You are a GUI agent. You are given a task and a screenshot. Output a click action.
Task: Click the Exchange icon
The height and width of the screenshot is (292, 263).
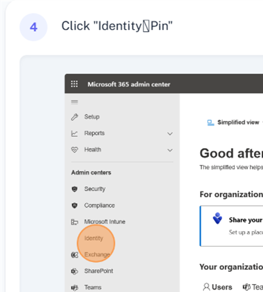coord(75,255)
